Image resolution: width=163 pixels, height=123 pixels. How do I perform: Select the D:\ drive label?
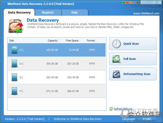[x=21, y=64]
